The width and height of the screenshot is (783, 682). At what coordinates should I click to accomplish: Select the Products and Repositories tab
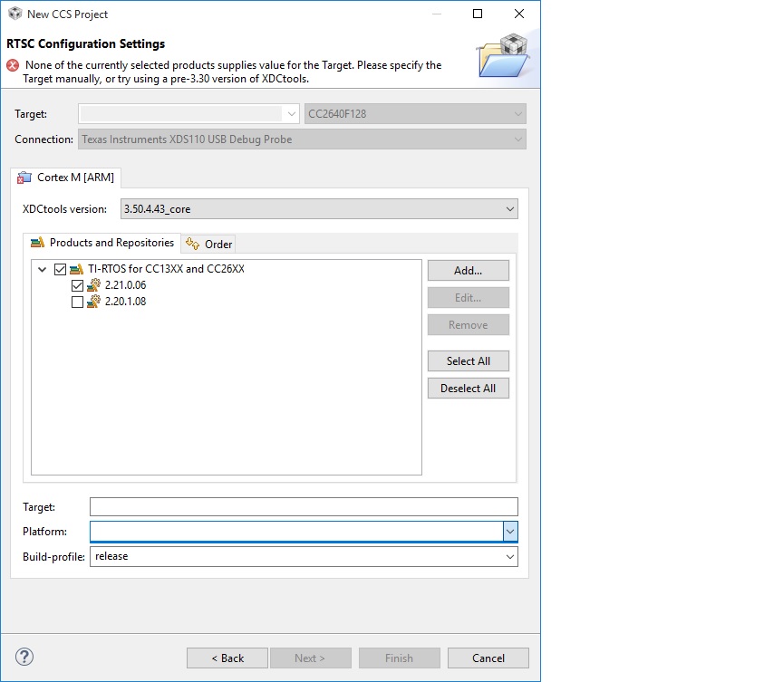(x=101, y=243)
